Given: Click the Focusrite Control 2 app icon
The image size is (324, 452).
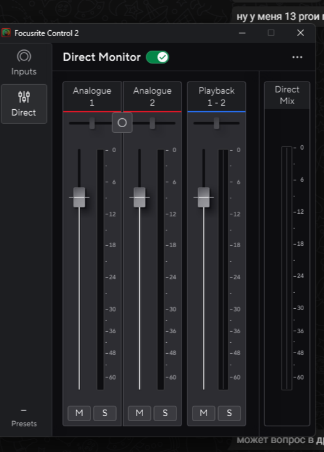Looking at the screenshot, I should click(6, 33).
